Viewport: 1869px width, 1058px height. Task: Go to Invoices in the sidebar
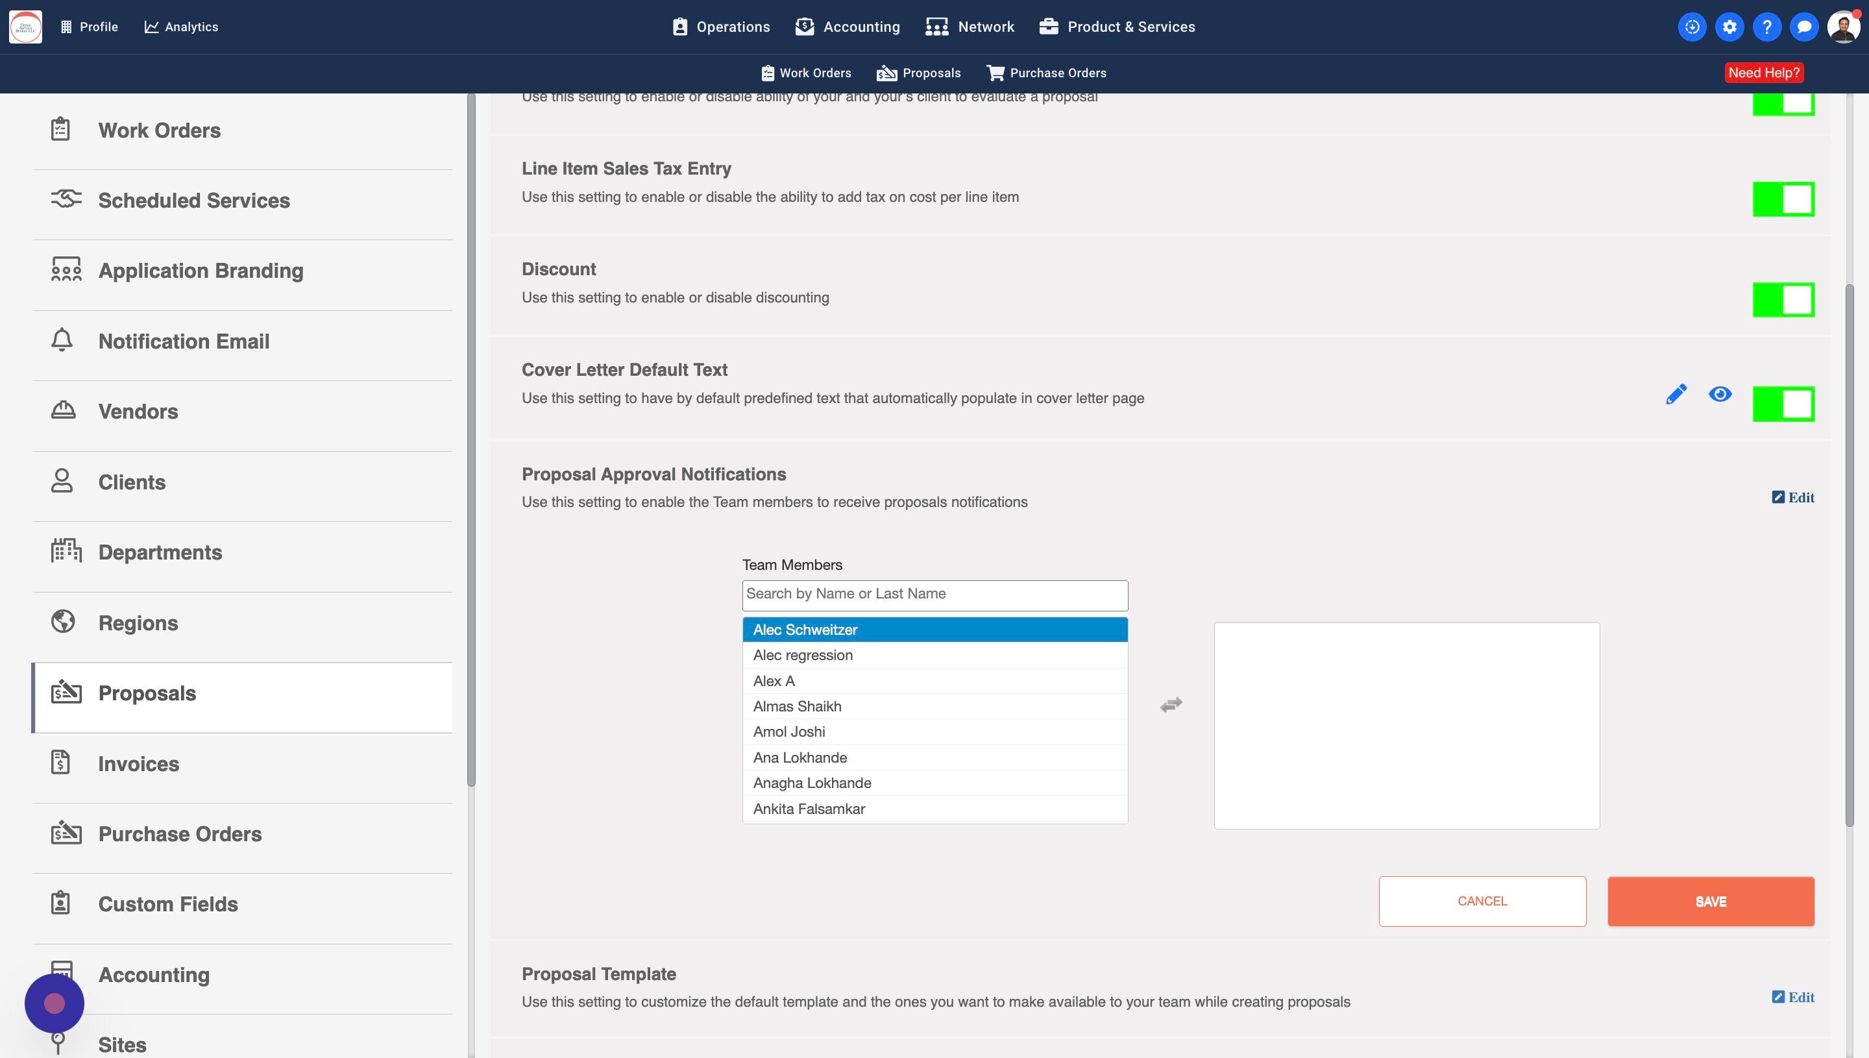[x=138, y=764]
